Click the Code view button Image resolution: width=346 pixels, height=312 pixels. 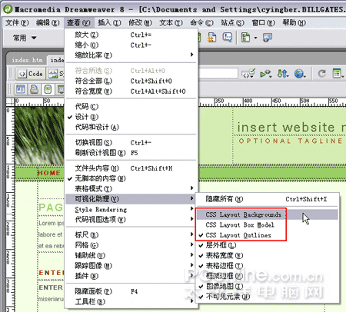31,74
